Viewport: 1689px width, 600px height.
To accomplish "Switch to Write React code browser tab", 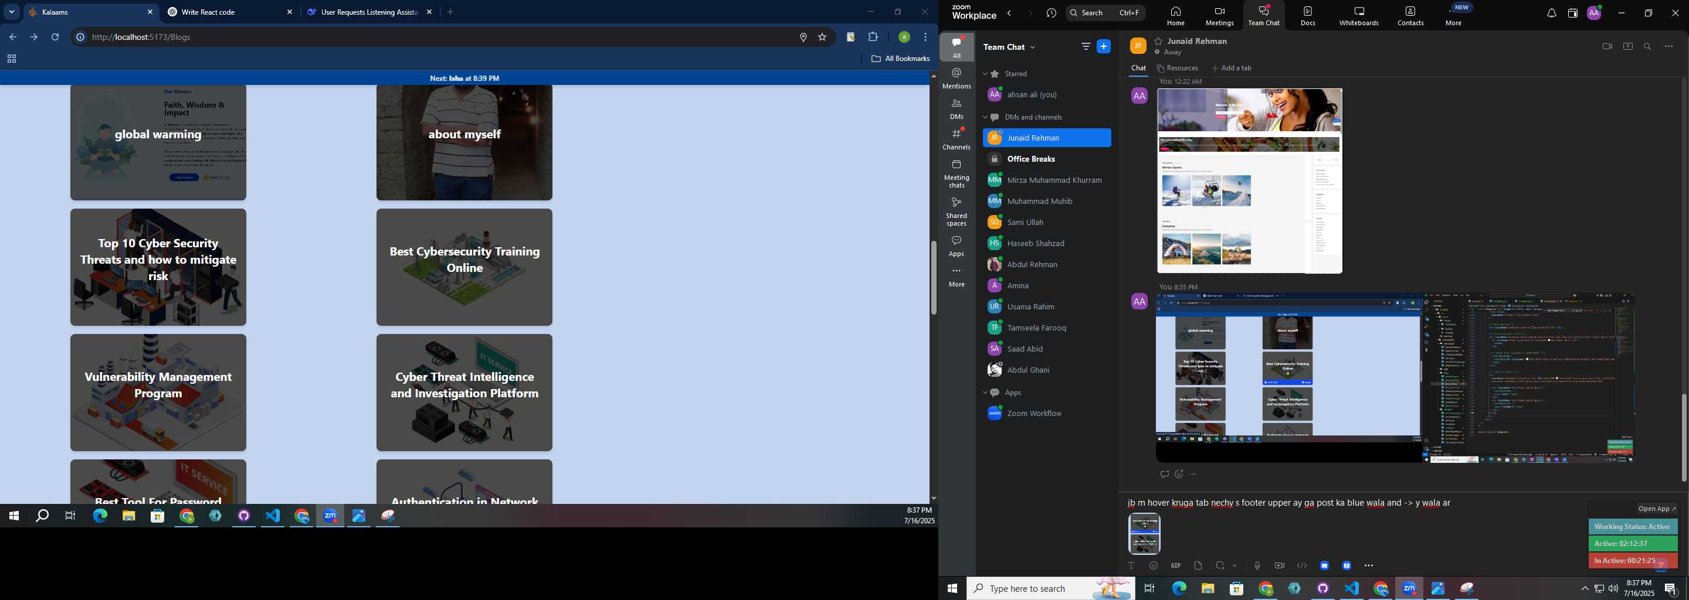I will tap(229, 12).
